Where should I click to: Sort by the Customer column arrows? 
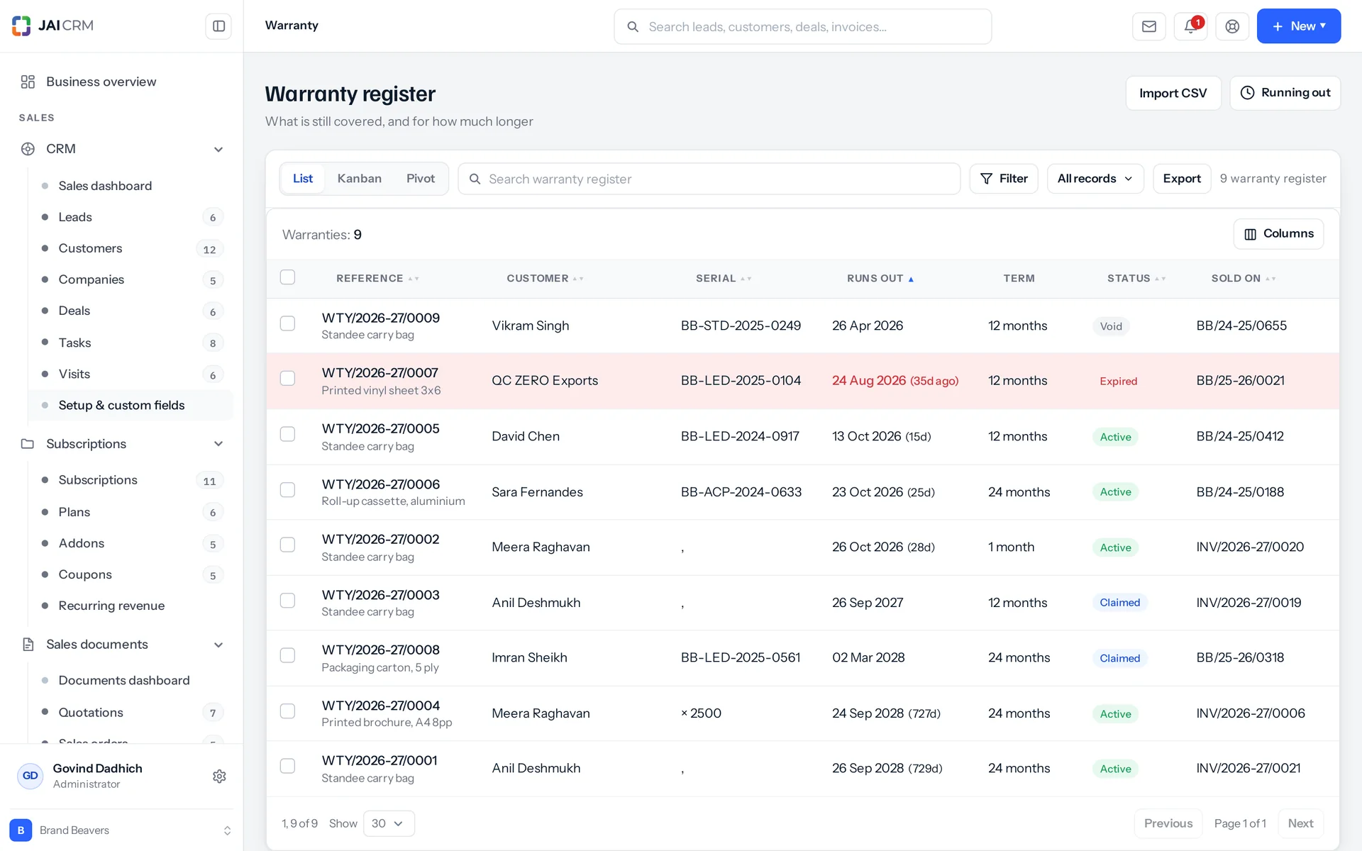578,279
